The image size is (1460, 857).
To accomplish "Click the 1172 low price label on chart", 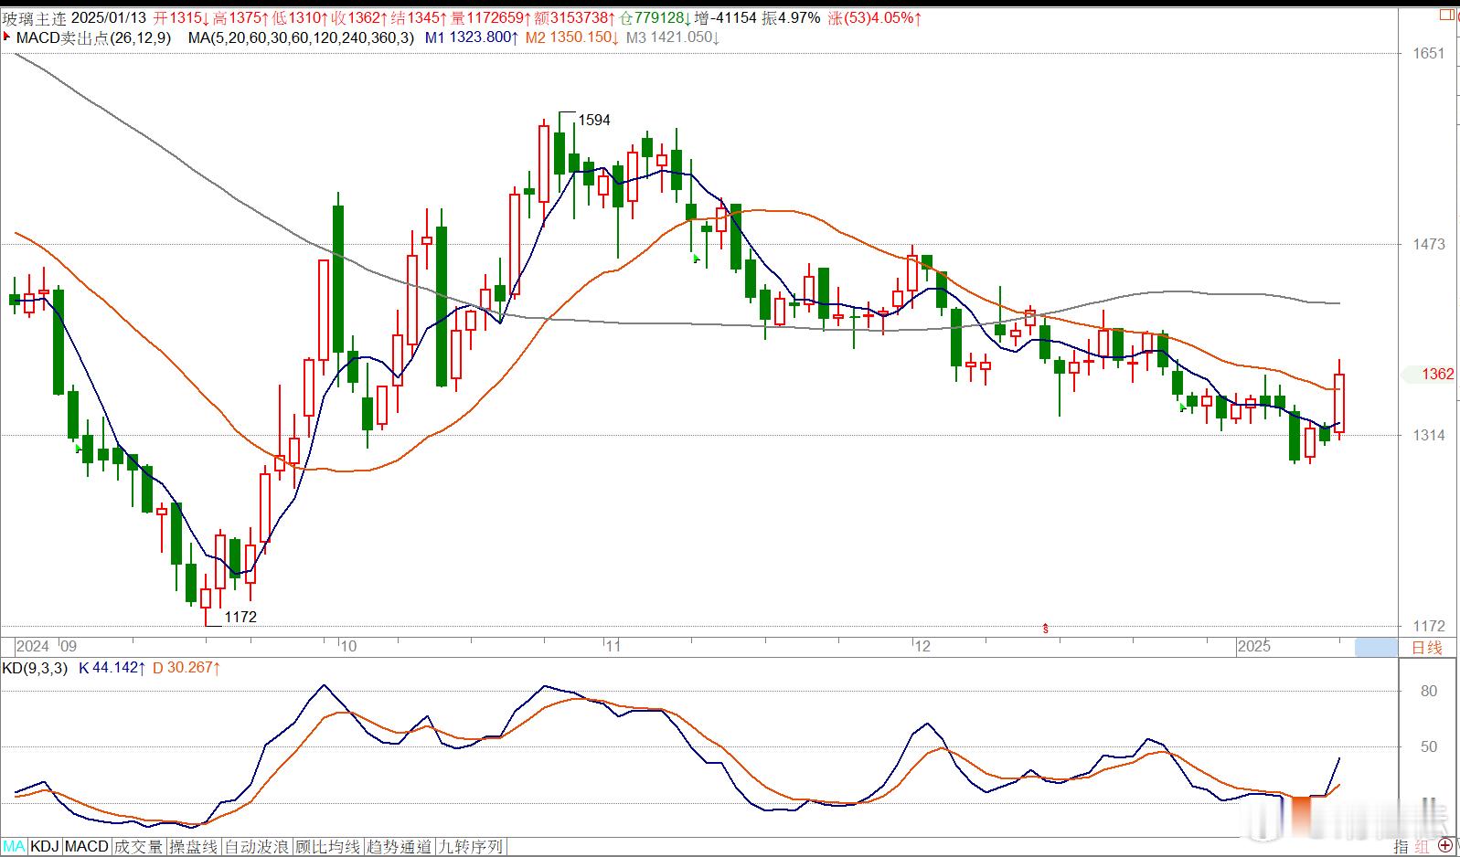I will [240, 617].
